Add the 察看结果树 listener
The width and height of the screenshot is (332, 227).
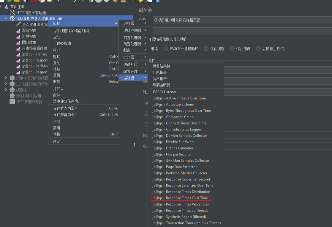pyautogui.click(x=186, y=66)
